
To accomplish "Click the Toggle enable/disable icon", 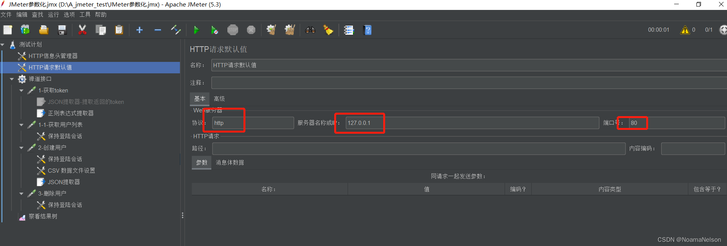I will [176, 30].
